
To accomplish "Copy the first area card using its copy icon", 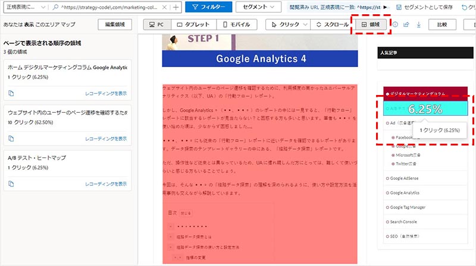I will [11, 93].
